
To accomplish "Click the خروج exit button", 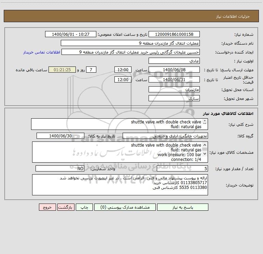I will coord(47,207).
